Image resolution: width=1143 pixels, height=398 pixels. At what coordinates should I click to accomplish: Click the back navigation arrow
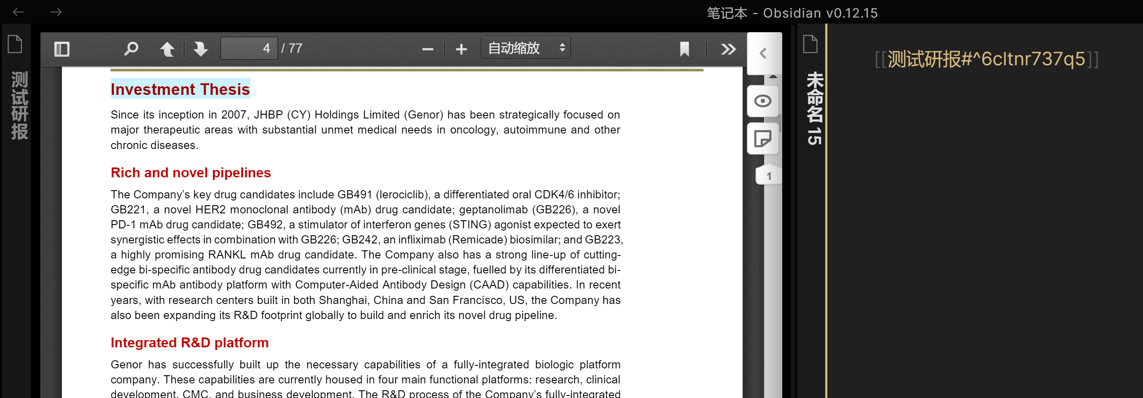click(x=18, y=12)
